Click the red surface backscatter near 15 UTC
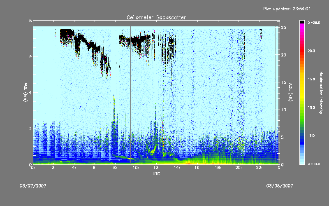The height and width of the screenshot is (206, 329). (x=188, y=163)
